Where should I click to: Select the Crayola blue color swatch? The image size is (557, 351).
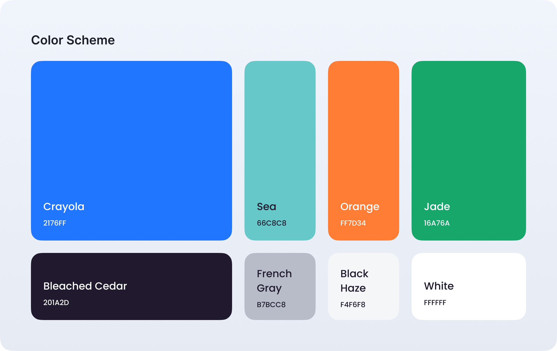click(x=132, y=151)
